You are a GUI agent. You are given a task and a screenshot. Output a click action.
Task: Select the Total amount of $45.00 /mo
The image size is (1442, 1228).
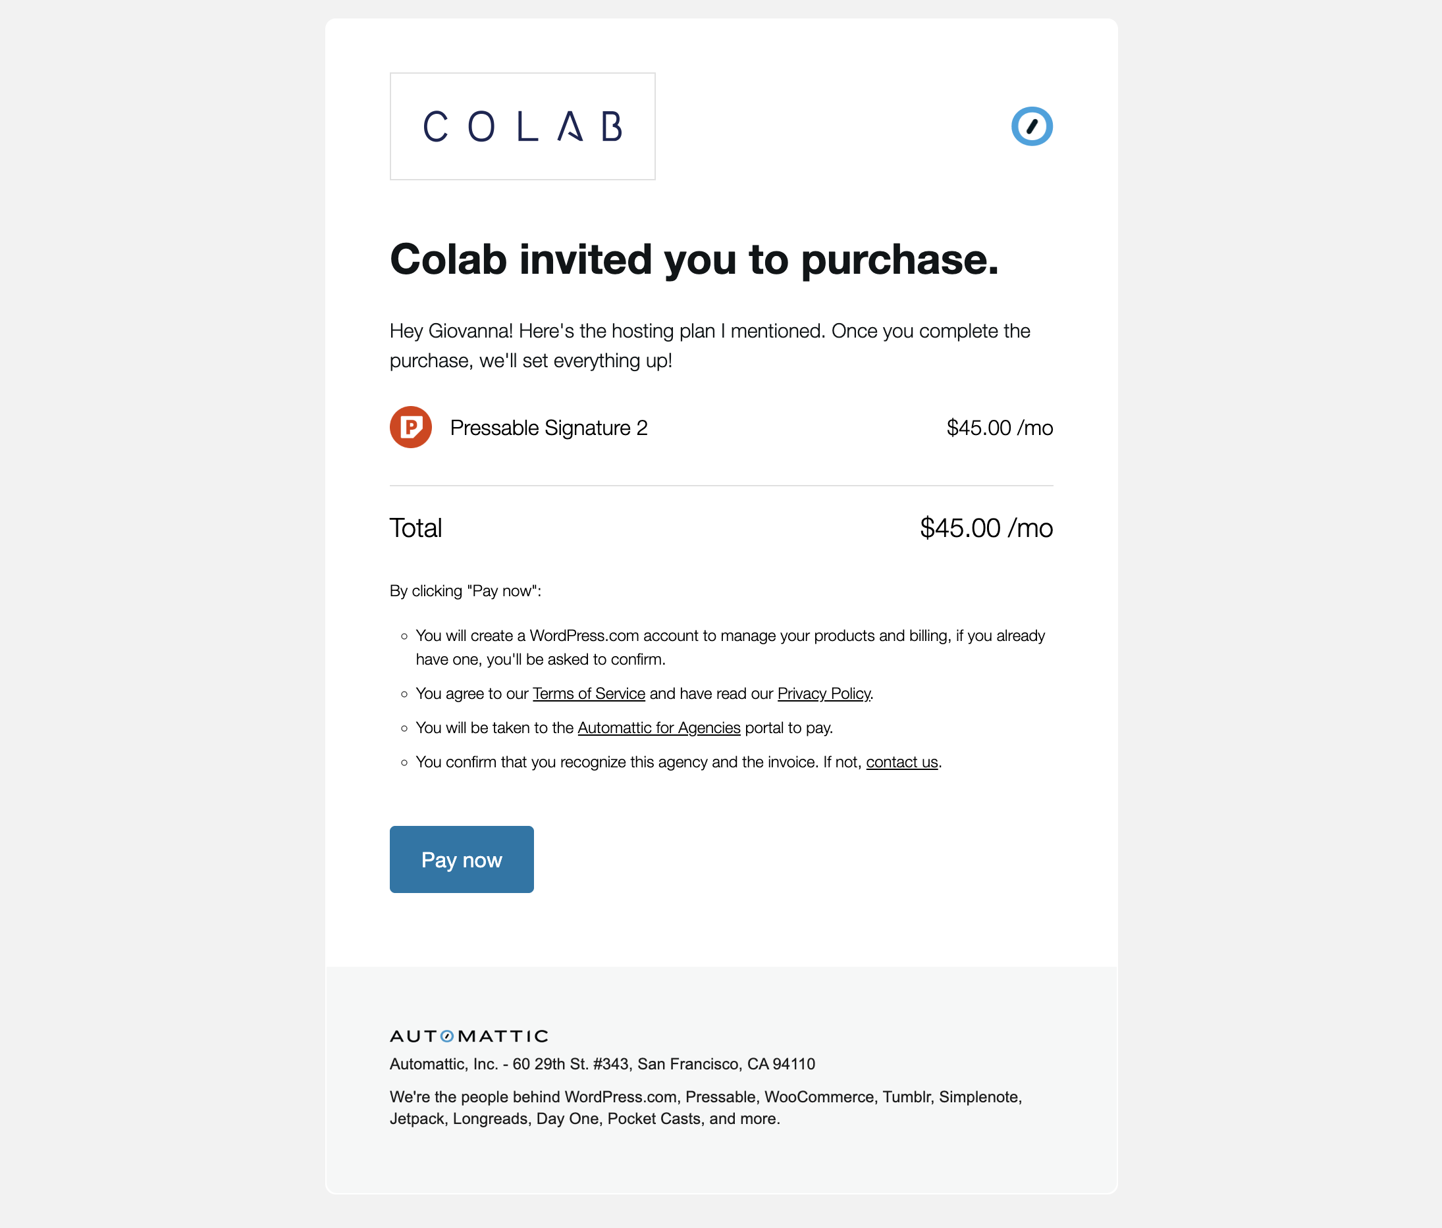986,527
